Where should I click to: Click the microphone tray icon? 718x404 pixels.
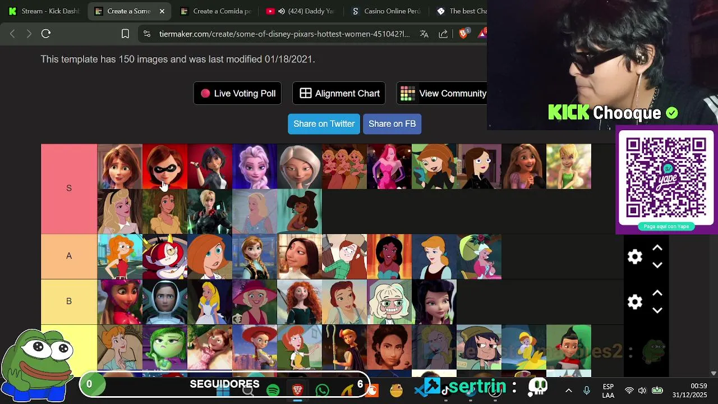tap(586, 391)
